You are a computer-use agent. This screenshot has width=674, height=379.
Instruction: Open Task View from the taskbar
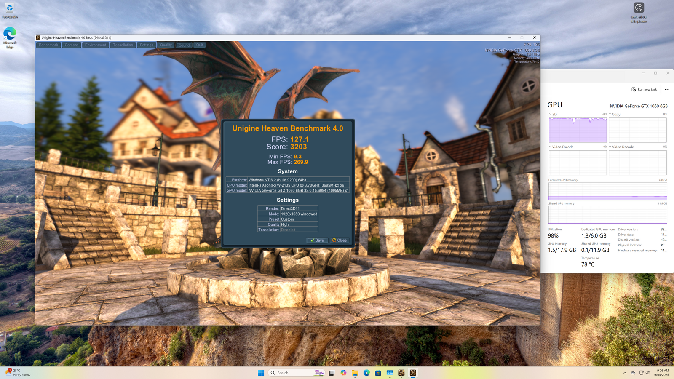[x=332, y=373]
